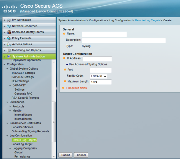Viewport: 180px width, 159px height.
Task: Expand the Policy Elements section arrow
Action: [5, 38]
